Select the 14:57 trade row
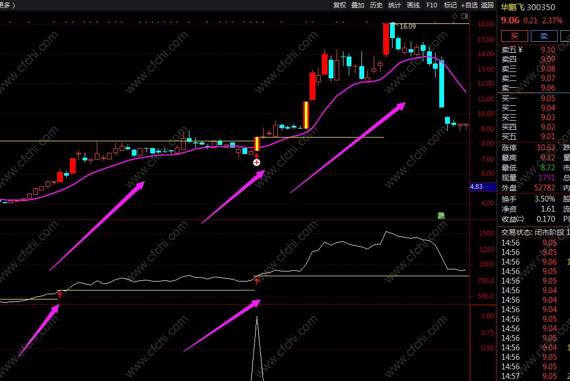Image resolution: width=570 pixels, height=381 pixels. (533, 376)
